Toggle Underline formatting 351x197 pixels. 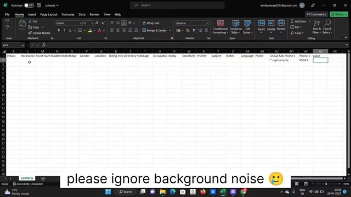click(x=70, y=31)
